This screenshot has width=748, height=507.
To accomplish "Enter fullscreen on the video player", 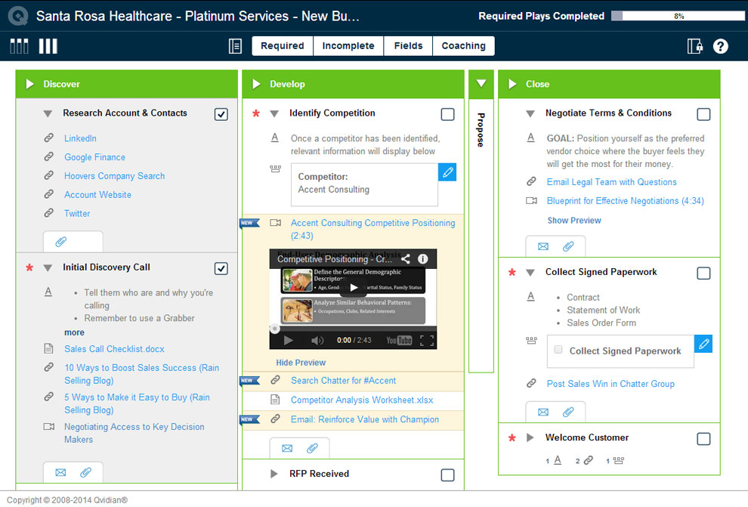I will tap(427, 341).
